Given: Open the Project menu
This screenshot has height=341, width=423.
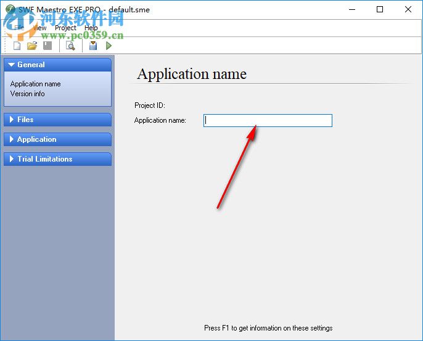Looking at the screenshot, I should point(65,28).
